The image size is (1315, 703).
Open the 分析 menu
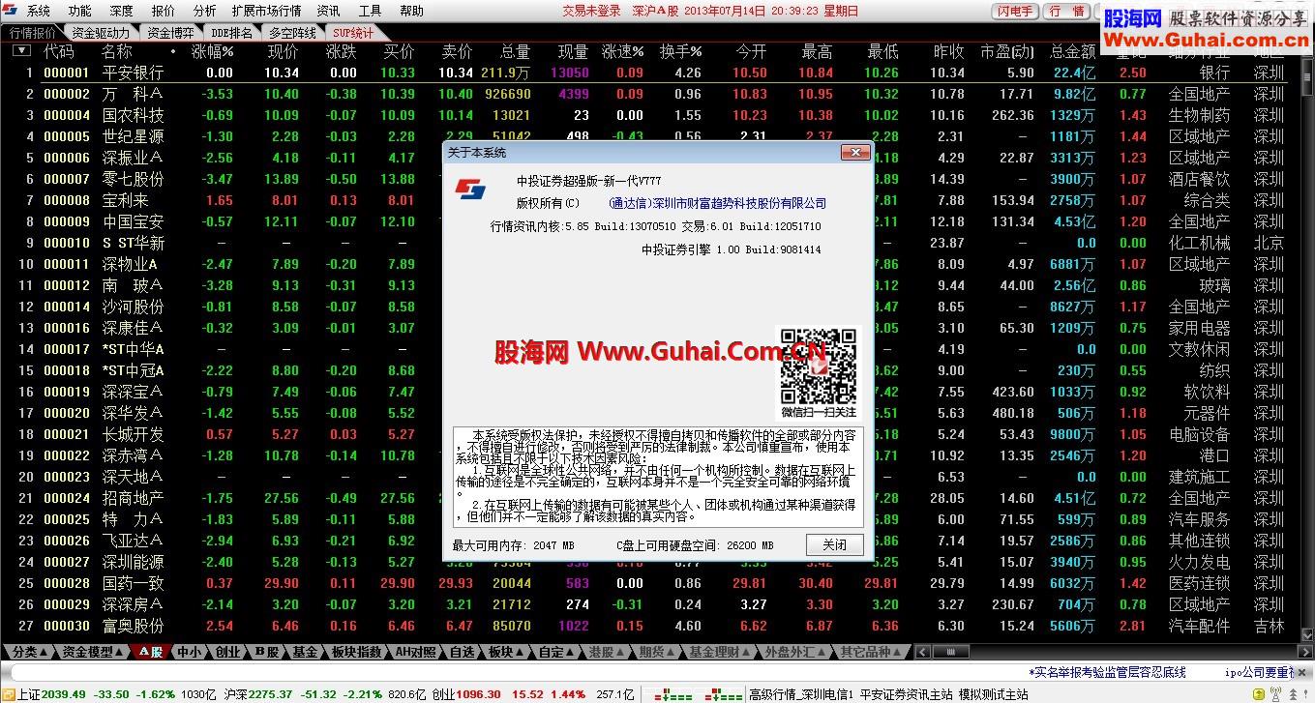[x=204, y=11]
